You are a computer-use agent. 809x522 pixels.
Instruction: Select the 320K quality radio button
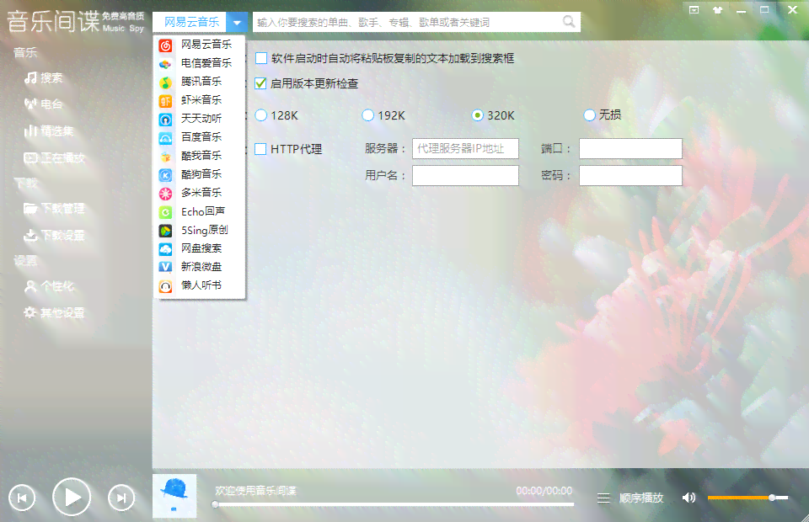[478, 115]
